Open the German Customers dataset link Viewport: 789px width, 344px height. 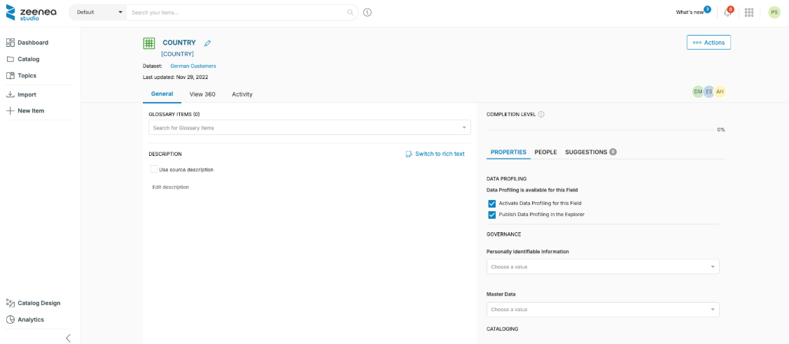[193, 66]
